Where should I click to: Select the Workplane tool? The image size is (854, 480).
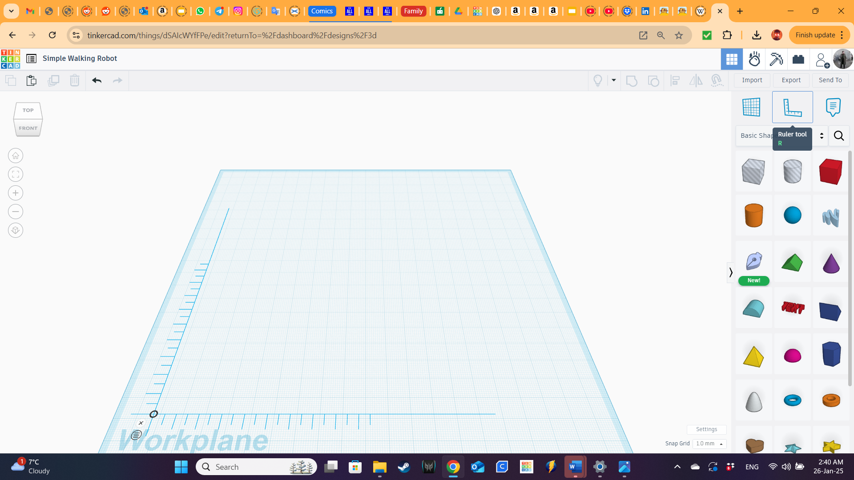click(x=751, y=107)
